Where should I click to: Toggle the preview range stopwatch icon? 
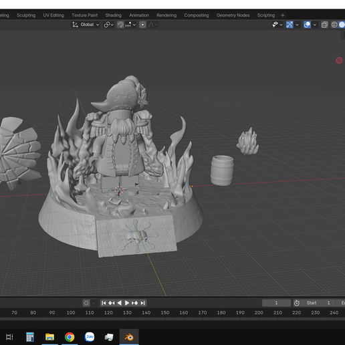(297, 303)
